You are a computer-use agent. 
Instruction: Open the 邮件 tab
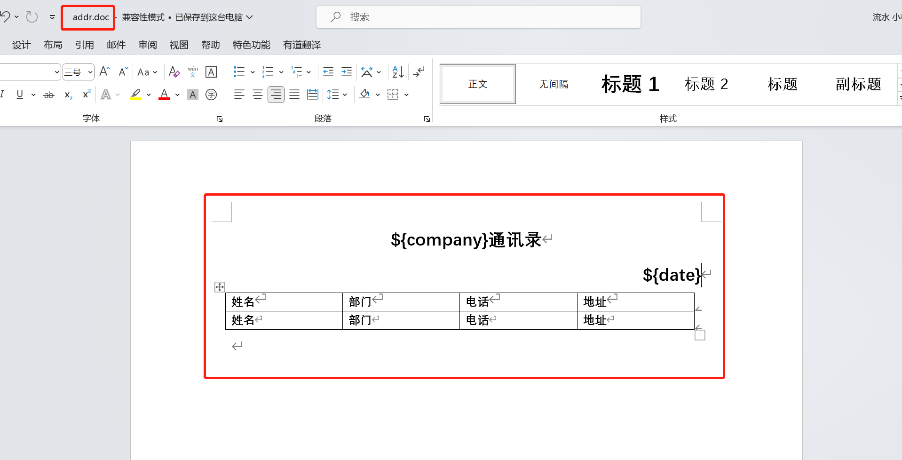click(x=116, y=45)
